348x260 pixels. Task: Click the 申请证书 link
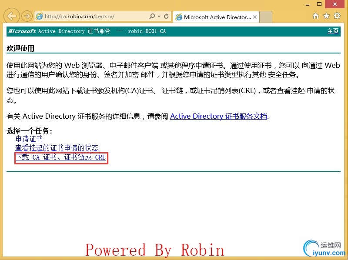click(x=29, y=139)
